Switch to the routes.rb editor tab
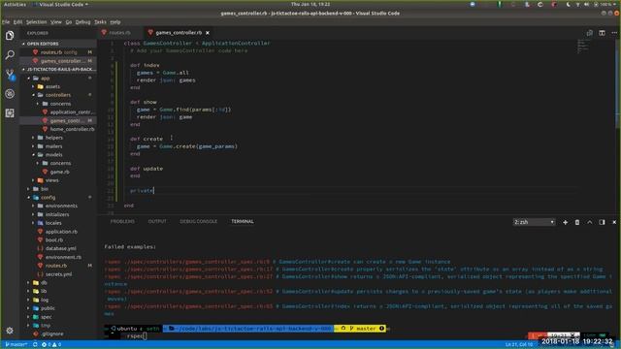This screenshot has width=621, height=349. click(118, 33)
